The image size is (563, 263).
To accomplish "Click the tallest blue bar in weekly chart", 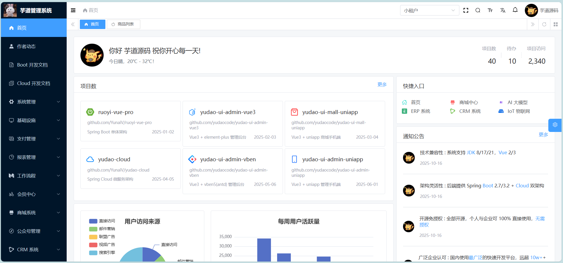I will [x=264, y=250].
